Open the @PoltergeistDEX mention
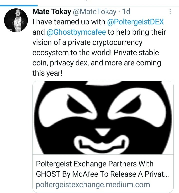179x193 pixels. [135, 22]
